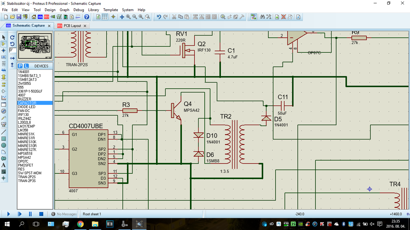
Task: Rotate clockwise using sidebar arrow
Action: tap(12, 37)
